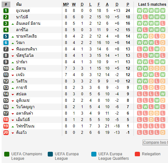Open the โรมา team link
The image size is (168, 163).
click(x=20, y=43)
